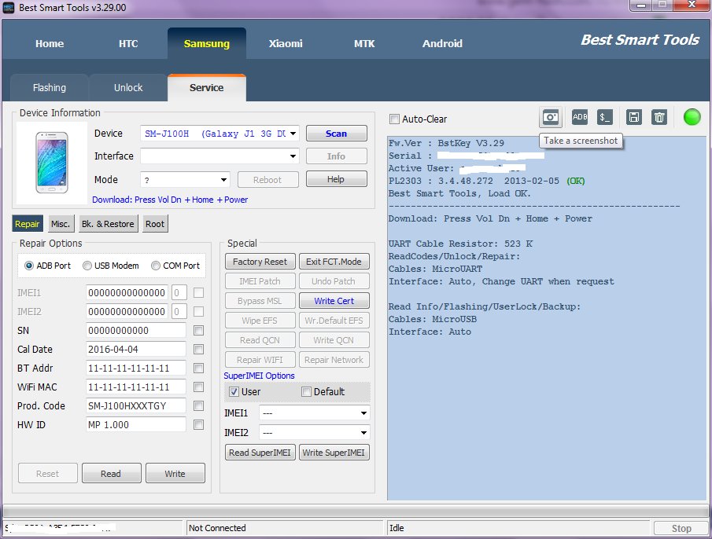Select the Service sub-tab
The height and width of the screenshot is (539, 712).
click(x=207, y=87)
